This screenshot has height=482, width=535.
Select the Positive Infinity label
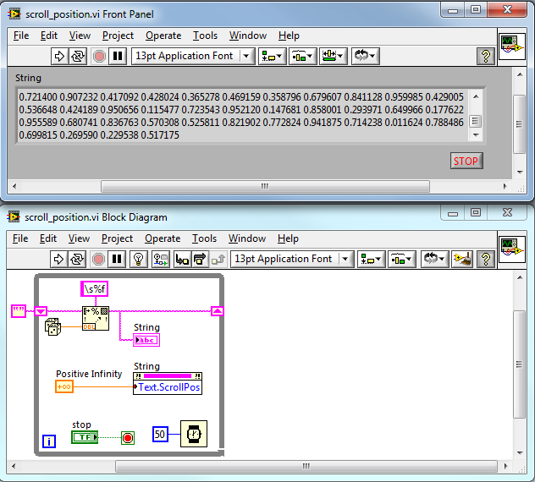click(89, 374)
